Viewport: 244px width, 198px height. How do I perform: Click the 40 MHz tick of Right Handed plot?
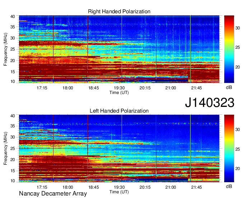click(x=13, y=16)
